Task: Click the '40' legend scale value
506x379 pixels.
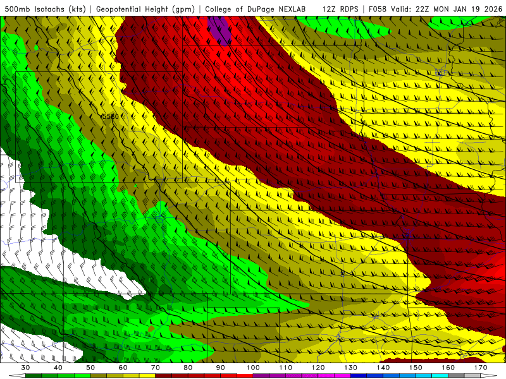Action: (x=58, y=368)
